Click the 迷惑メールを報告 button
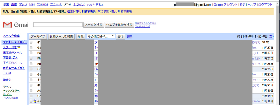The height and width of the screenshot is (105, 280). coord(62,36)
